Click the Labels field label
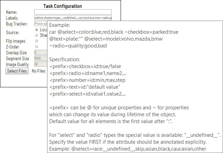Image resolution: width=223 pixels, height=153 pixels. click(x=12, y=18)
